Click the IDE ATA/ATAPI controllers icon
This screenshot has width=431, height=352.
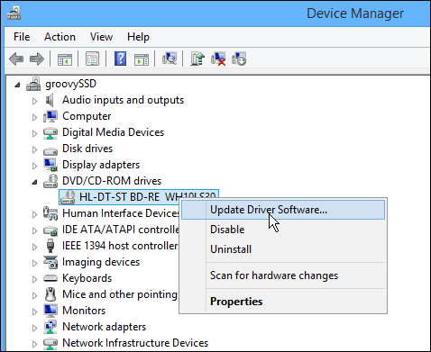[x=50, y=230]
